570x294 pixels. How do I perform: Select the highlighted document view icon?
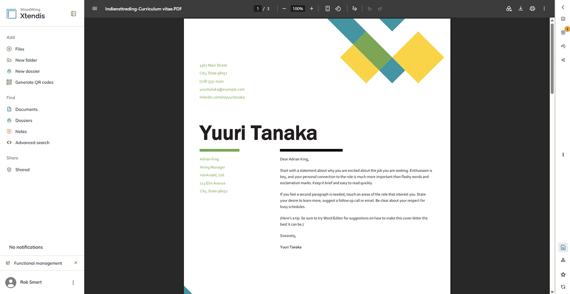[x=563, y=247]
